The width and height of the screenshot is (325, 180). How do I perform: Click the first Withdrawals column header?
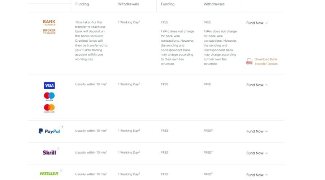pyautogui.click(x=128, y=4)
